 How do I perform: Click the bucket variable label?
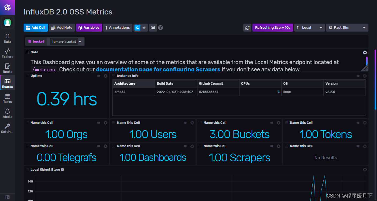click(x=36, y=42)
